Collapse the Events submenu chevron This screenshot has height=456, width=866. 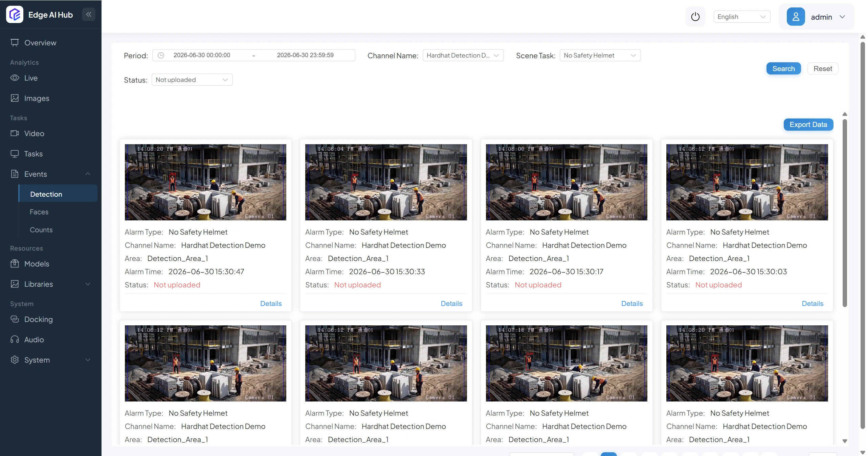coord(88,174)
